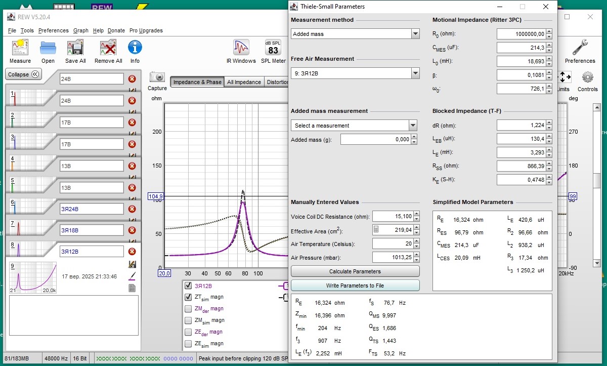Click the Capture camera icon

coord(157,77)
